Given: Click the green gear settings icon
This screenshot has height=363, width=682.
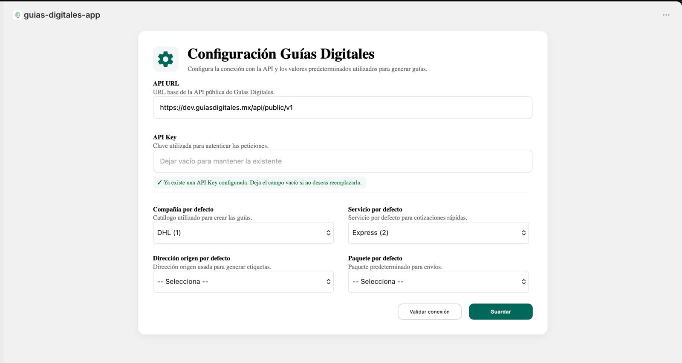Looking at the screenshot, I should click(166, 59).
